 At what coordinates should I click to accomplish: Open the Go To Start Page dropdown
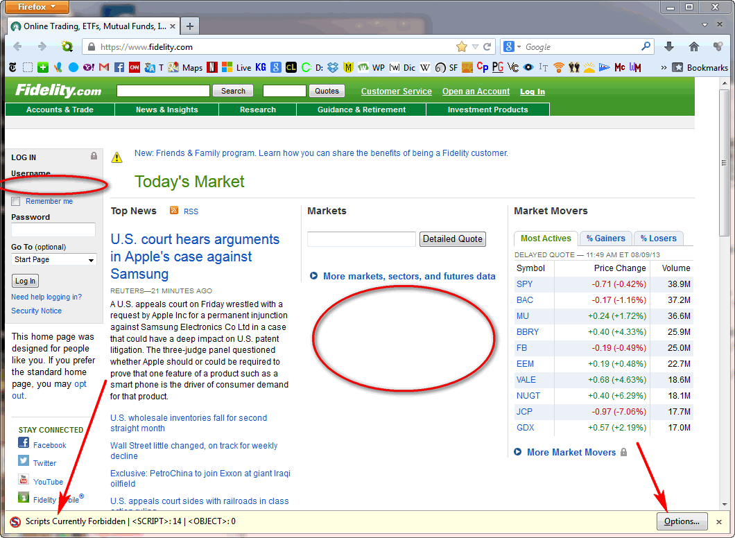click(54, 259)
